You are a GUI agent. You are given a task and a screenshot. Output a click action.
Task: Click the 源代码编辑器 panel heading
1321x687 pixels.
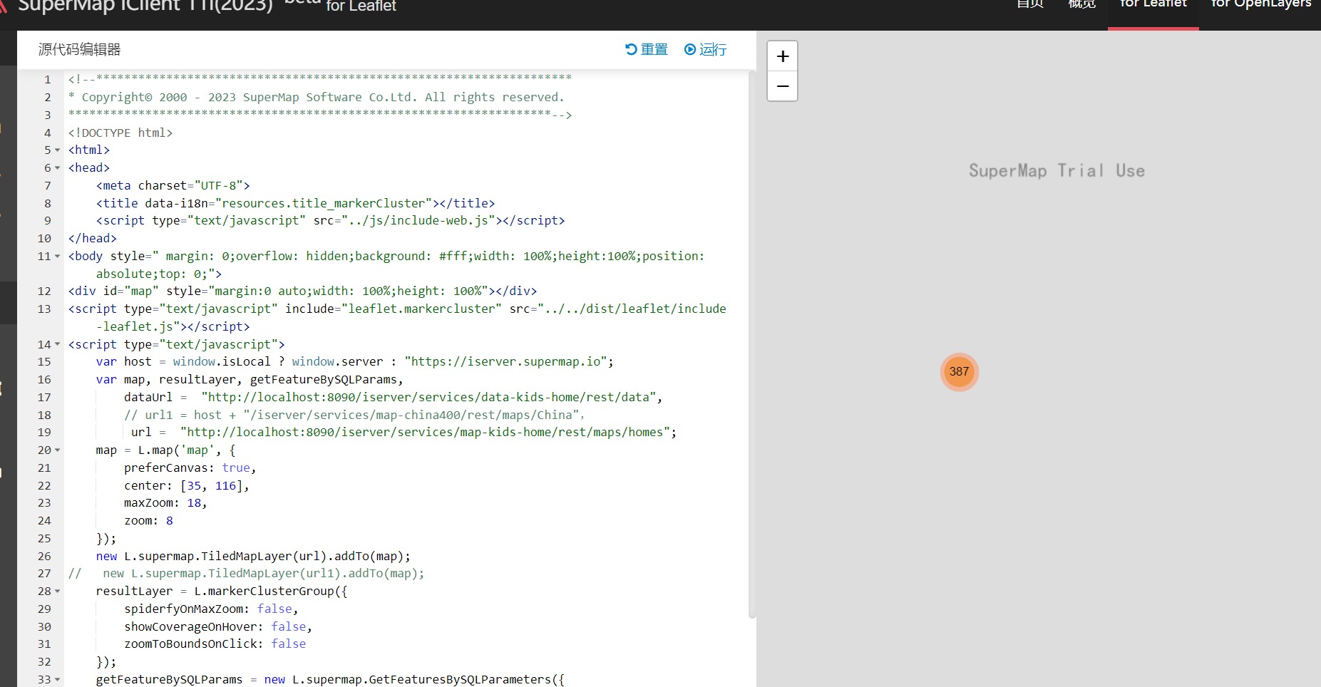pyautogui.click(x=79, y=49)
